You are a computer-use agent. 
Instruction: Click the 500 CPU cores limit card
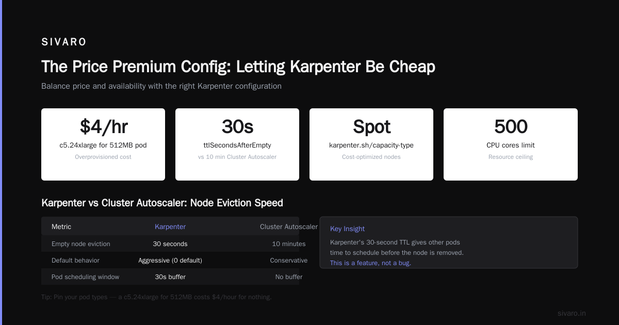click(511, 144)
